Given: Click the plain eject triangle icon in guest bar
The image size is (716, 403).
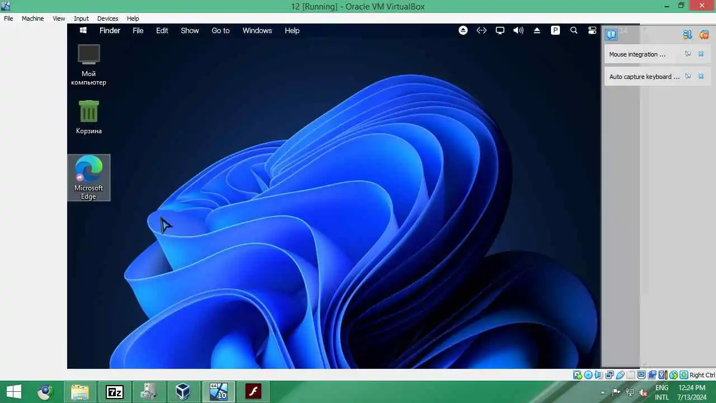Looking at the screenshot, I should (x=537, y=30).
